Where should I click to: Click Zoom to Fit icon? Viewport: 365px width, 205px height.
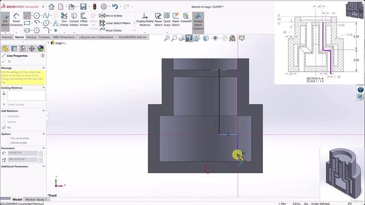(167, 38)
